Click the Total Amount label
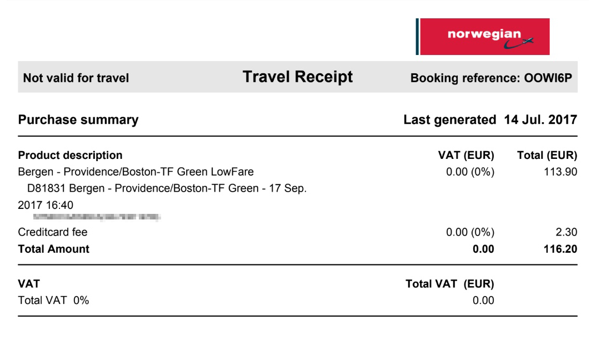 (54, 249)
